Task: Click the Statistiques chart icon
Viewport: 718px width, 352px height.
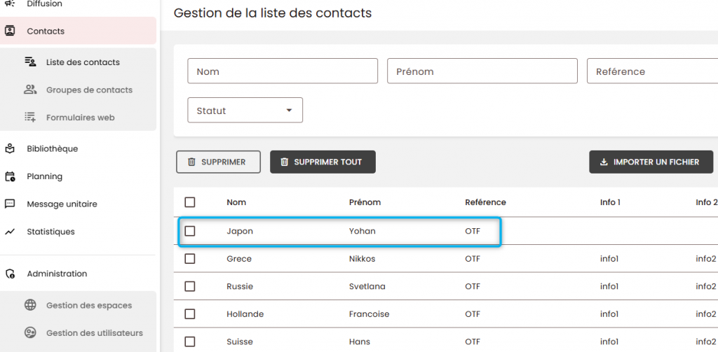Action: tap(10, 232)
